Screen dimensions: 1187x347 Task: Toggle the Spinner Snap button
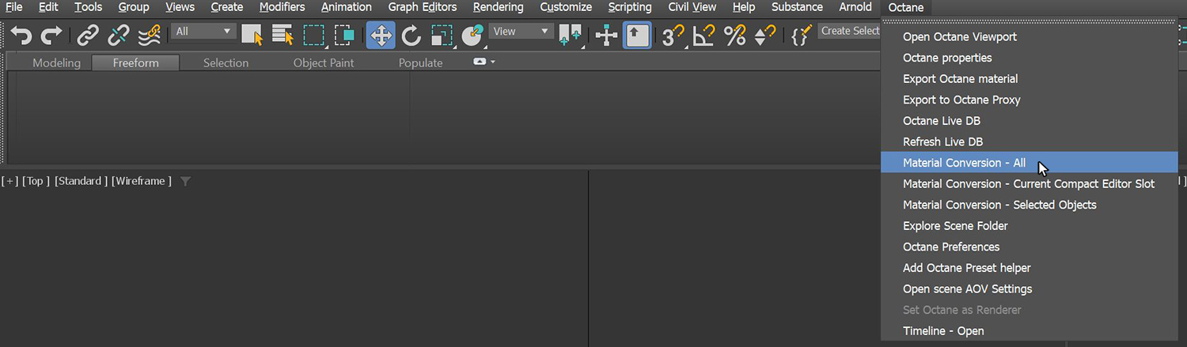tap(765, 36)
